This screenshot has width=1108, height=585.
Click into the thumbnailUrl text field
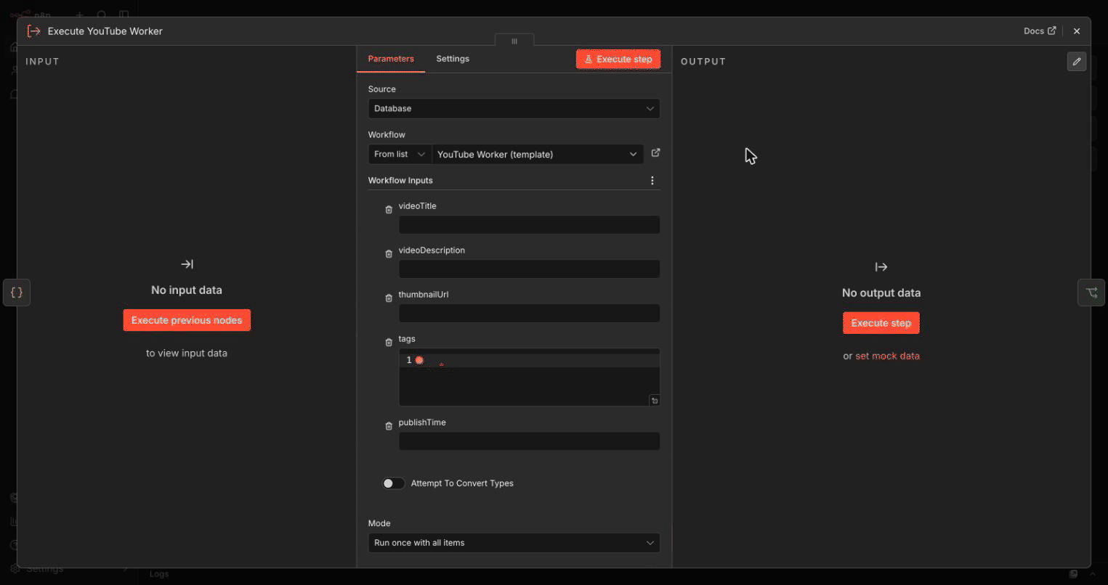tap(529, 314)
